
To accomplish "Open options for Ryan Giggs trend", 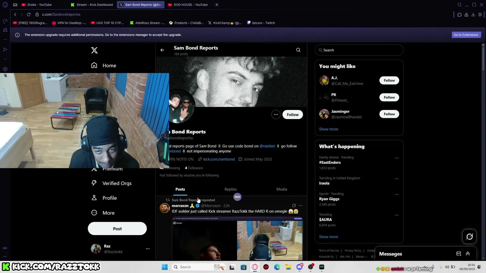I will tap(396, 195).
